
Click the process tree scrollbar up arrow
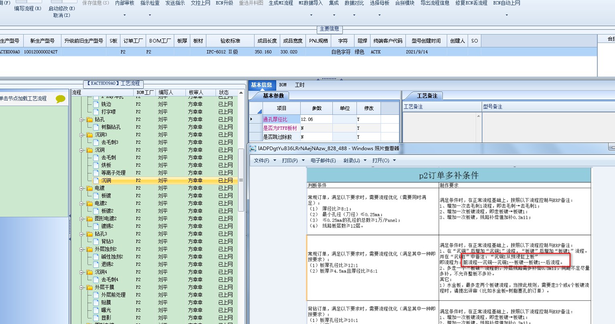pos(241,93)
